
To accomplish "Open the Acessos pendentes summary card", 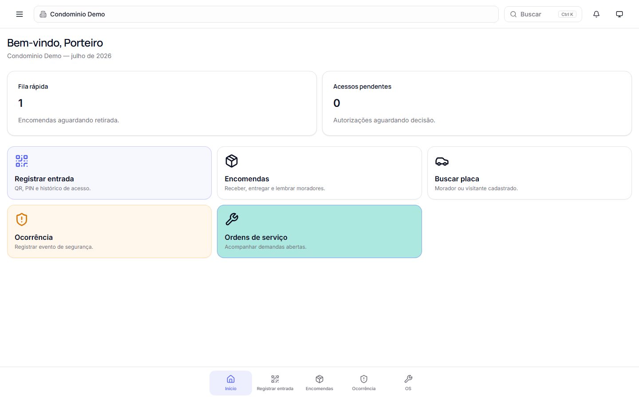I will (x=477, y=103).
